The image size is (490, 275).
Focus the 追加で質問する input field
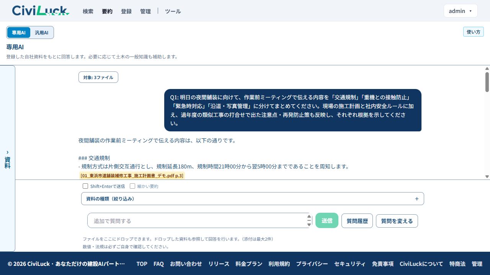199,221
